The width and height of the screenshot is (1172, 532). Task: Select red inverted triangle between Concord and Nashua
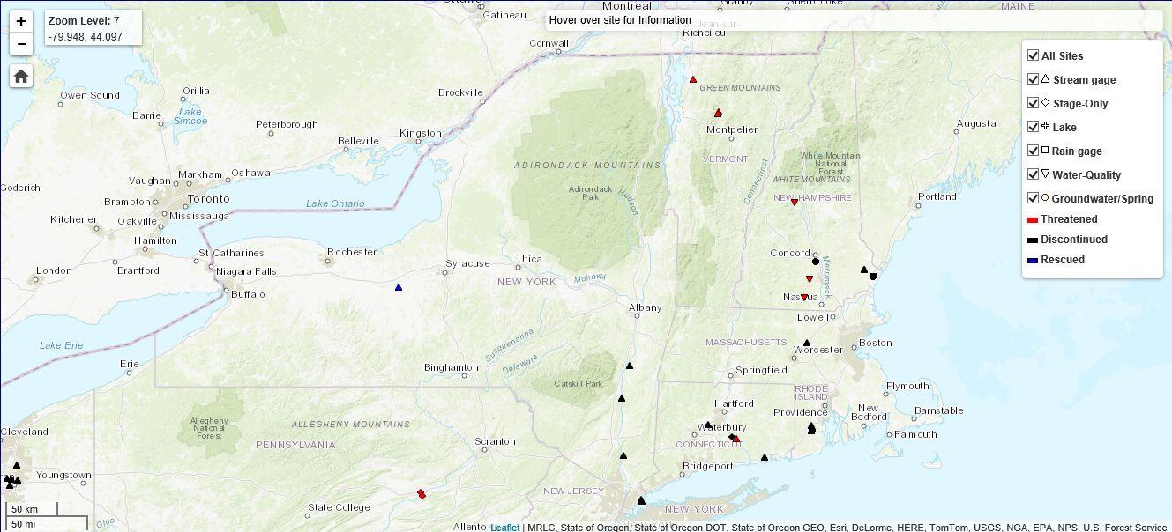[x=810, y=279]
